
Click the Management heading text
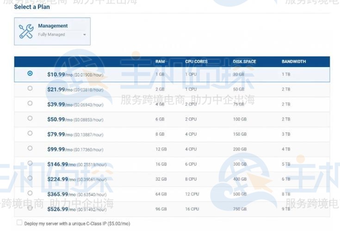53,26
